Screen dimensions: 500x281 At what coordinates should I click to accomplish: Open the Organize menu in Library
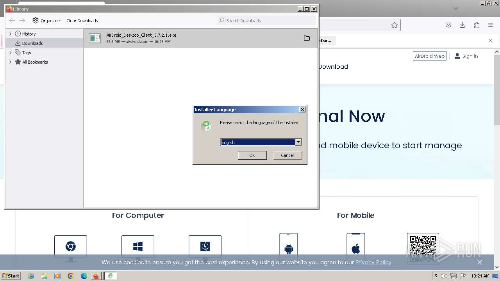(x=46, y=21)
